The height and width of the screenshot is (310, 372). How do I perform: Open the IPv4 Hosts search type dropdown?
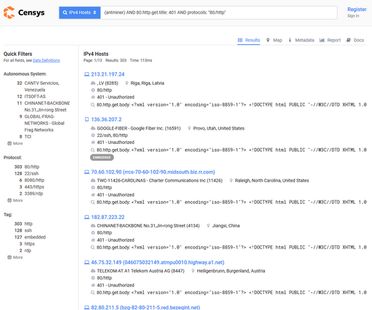coord(80,12)
